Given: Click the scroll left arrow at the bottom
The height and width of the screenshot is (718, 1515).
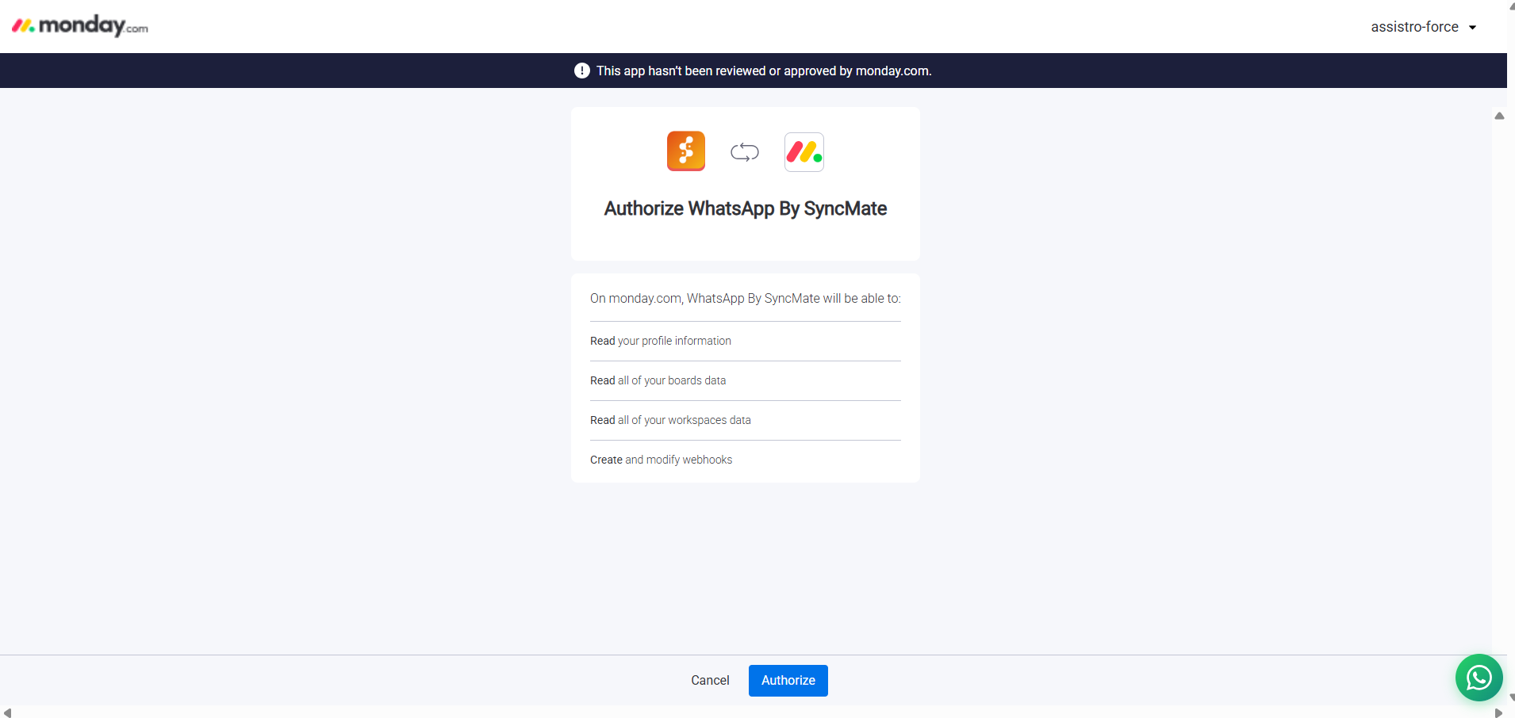Looking at the screenshot, I should (7, 712).
